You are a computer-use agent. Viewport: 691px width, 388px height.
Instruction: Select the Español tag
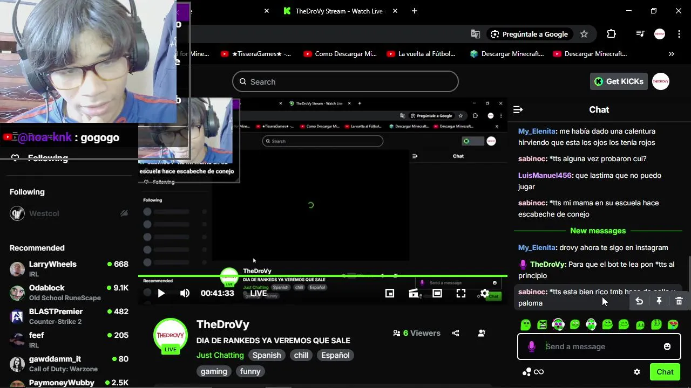[x=335, y=355]
